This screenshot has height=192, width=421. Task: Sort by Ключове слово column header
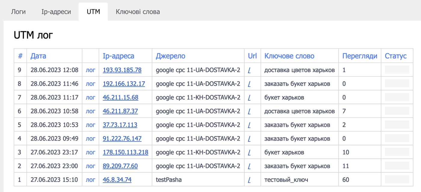(289, 56)
